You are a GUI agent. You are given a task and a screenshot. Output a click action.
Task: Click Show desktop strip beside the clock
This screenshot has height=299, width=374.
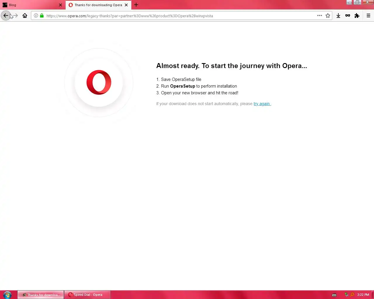point(373,295)
